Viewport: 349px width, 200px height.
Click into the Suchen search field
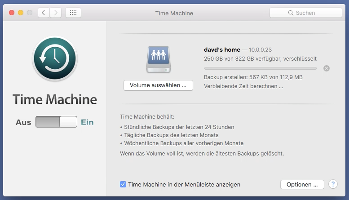[306, 13]
